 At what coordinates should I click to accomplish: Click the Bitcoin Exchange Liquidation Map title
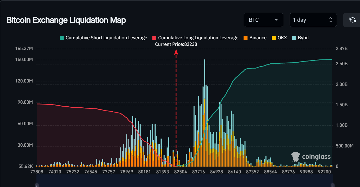coord(66,20)
